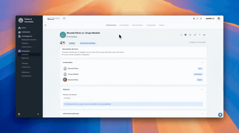The image size is (239, 133).
Task: Open Órganos in the sidebar
Action: [x=25, y=43]
